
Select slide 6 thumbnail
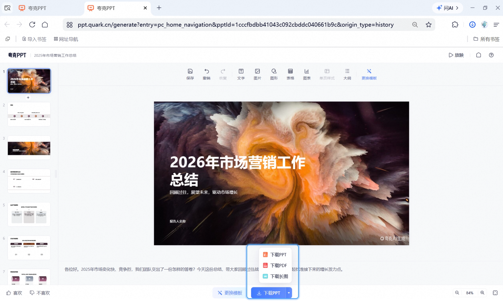(x=29, y=248)
